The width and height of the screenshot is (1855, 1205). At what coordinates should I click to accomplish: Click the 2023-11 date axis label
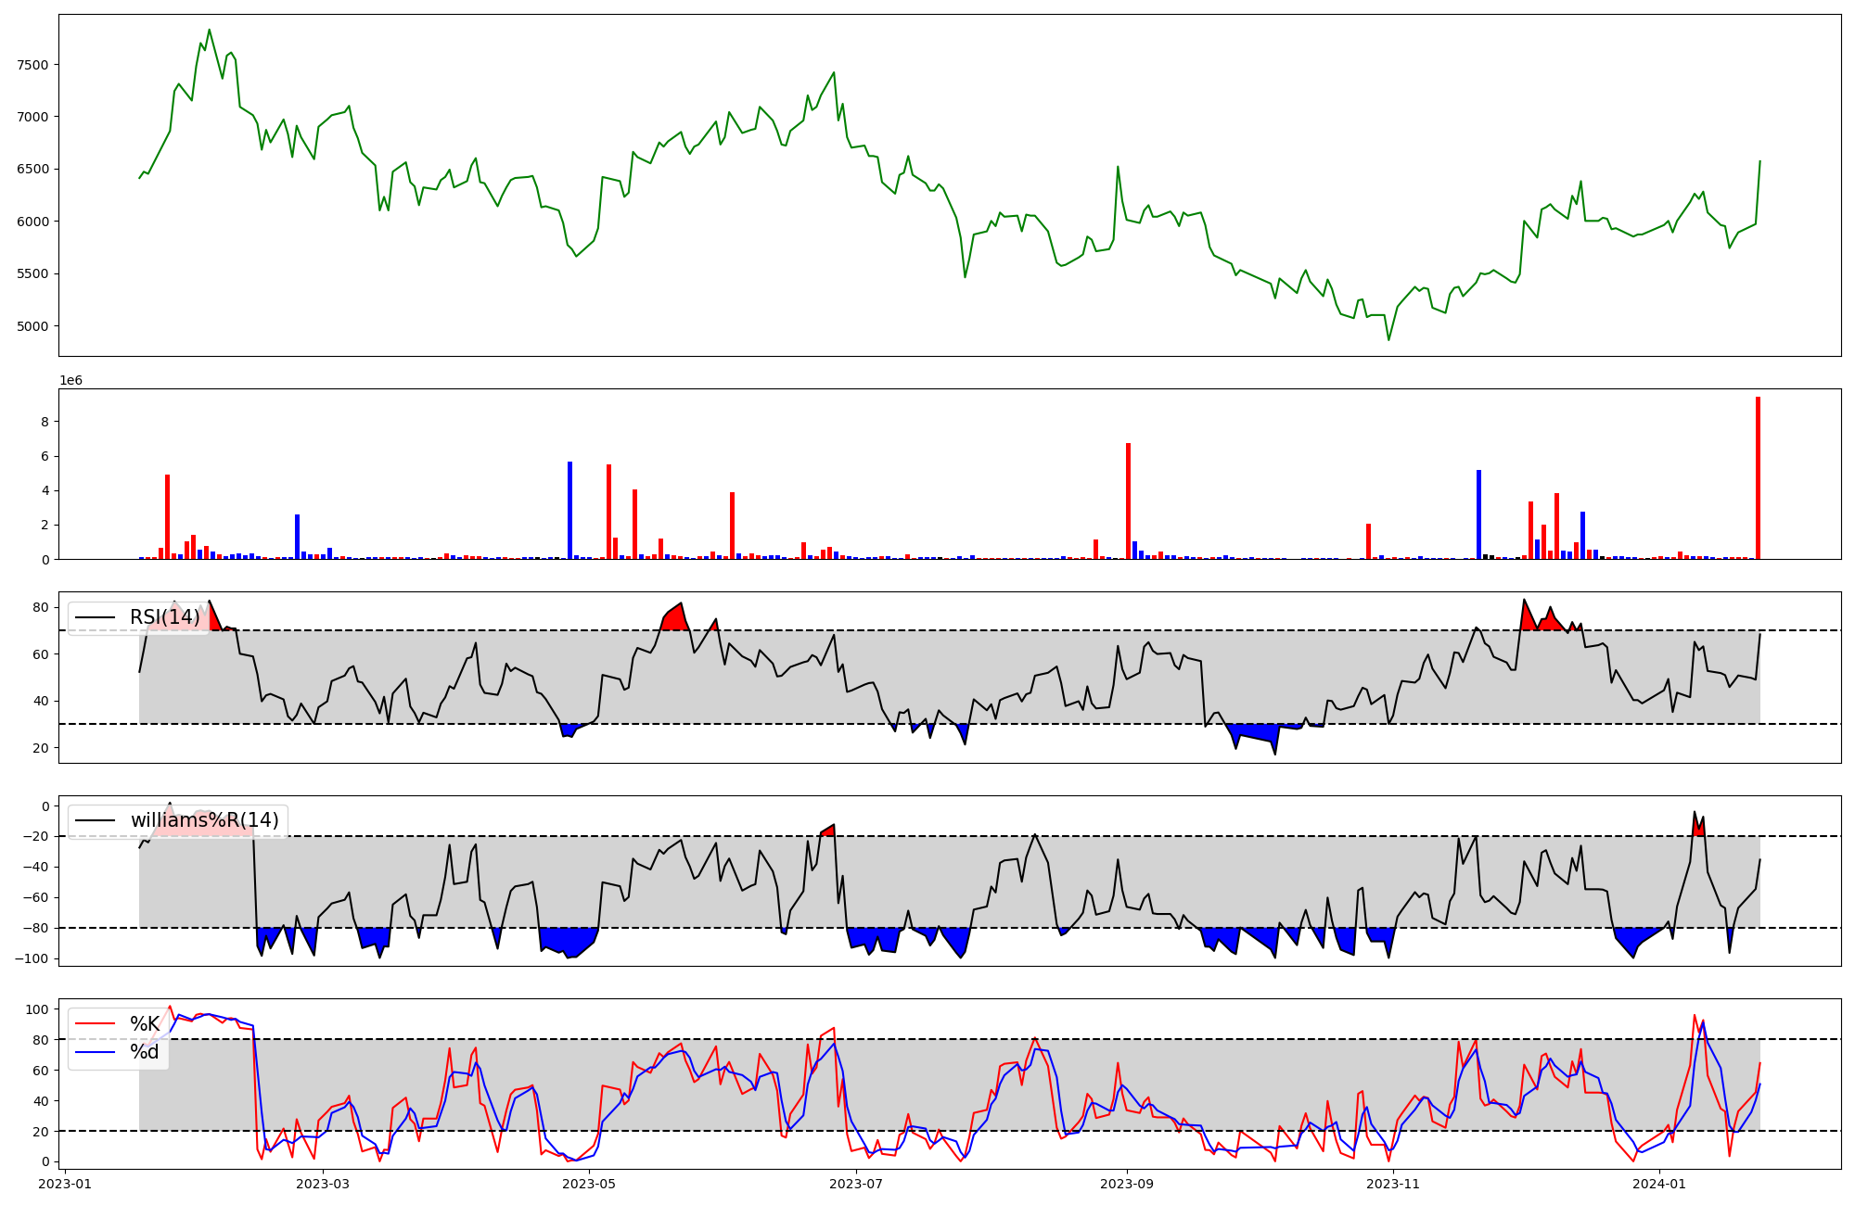(1393, 1184)
